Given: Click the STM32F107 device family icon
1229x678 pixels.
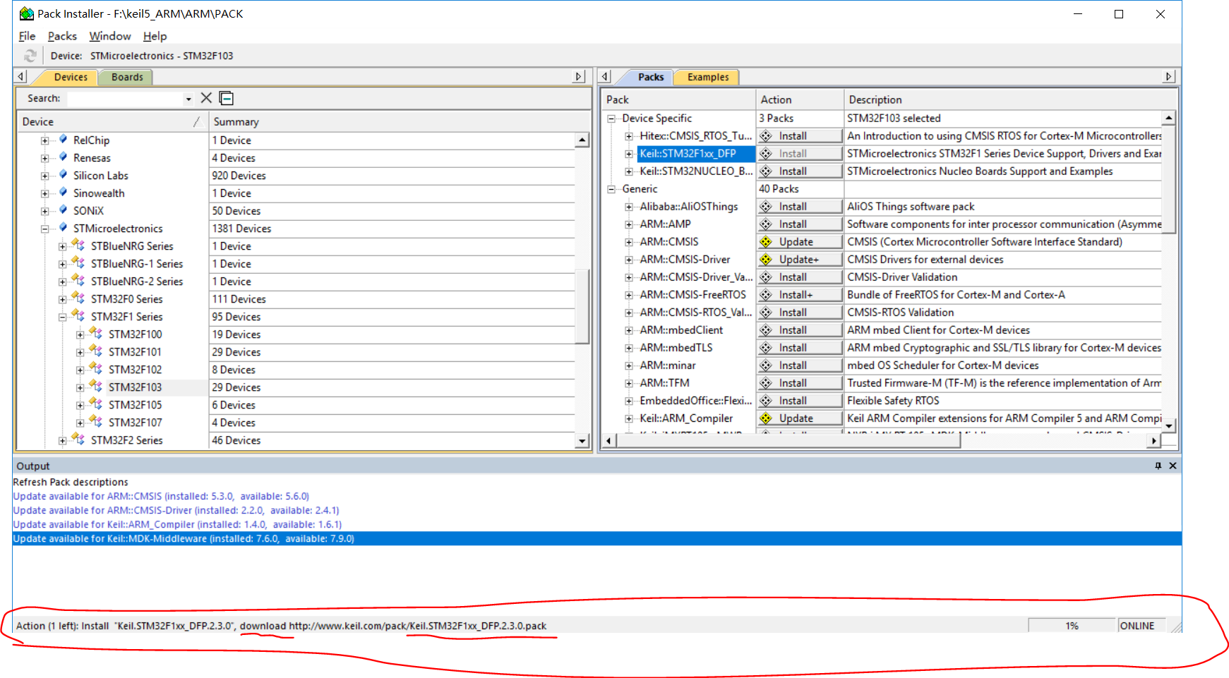Looking at the screenshot, I should click(x=96, y=422).
